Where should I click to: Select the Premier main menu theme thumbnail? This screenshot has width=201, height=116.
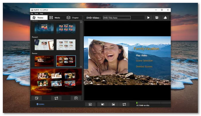44,61
